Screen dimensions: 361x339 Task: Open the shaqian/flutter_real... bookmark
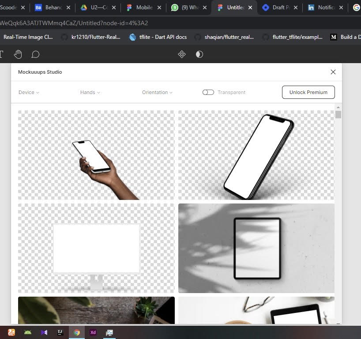tap(225, 37)
